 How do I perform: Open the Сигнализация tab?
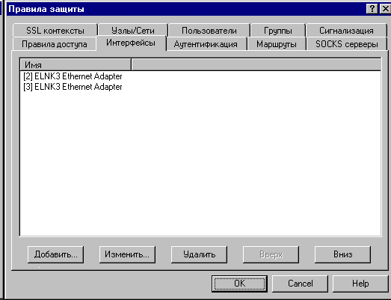pos(346,31)
